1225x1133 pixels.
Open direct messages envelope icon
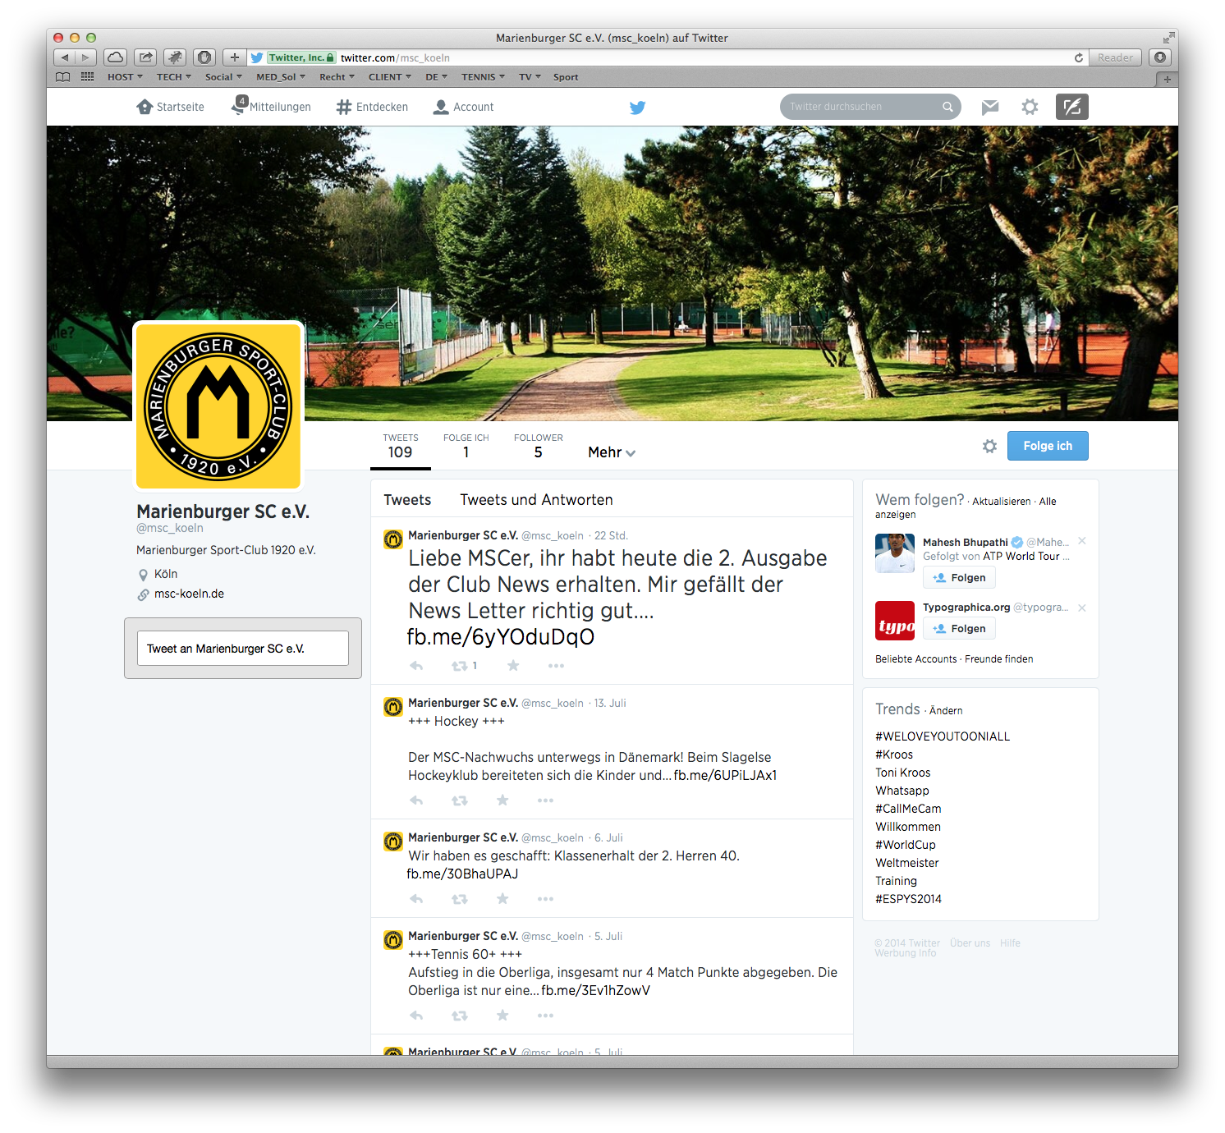pyautogui.click(x=990, y=107)
